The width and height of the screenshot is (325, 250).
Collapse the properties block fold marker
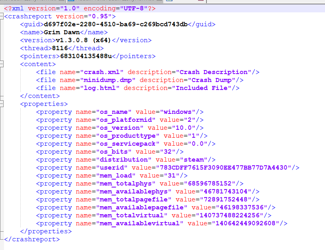(2, 104)
